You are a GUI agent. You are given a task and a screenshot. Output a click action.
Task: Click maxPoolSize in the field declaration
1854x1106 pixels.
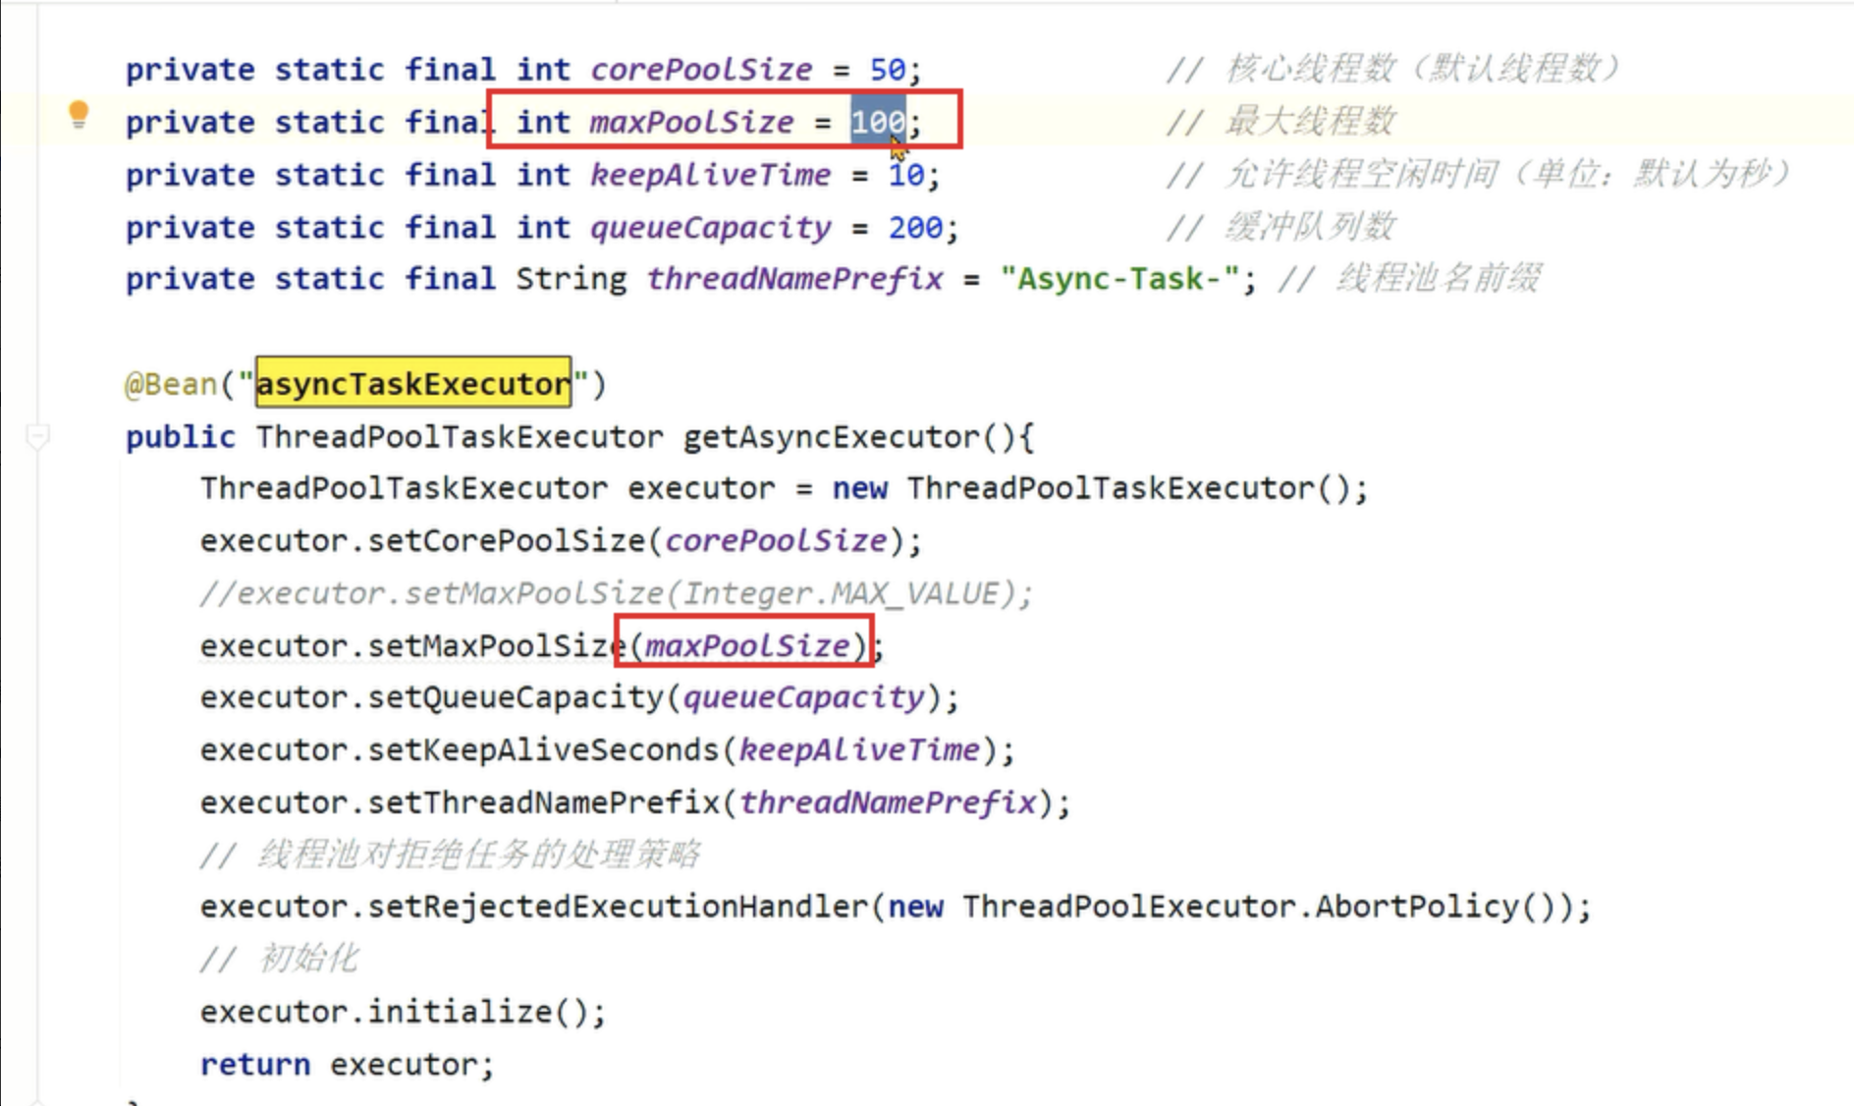(691, 122)
